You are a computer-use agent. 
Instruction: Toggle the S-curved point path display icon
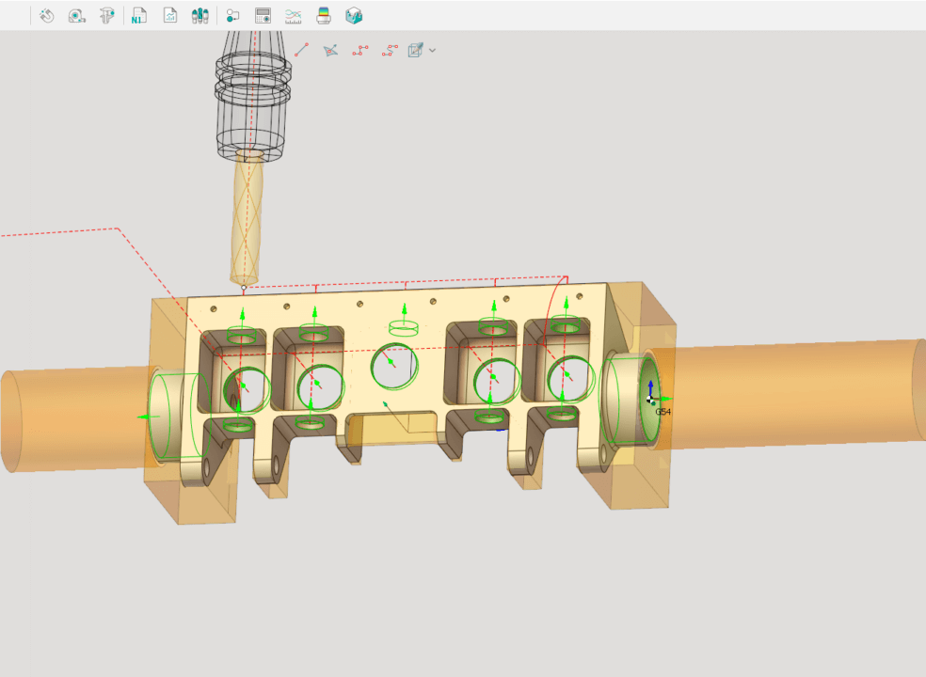[390, 50]
